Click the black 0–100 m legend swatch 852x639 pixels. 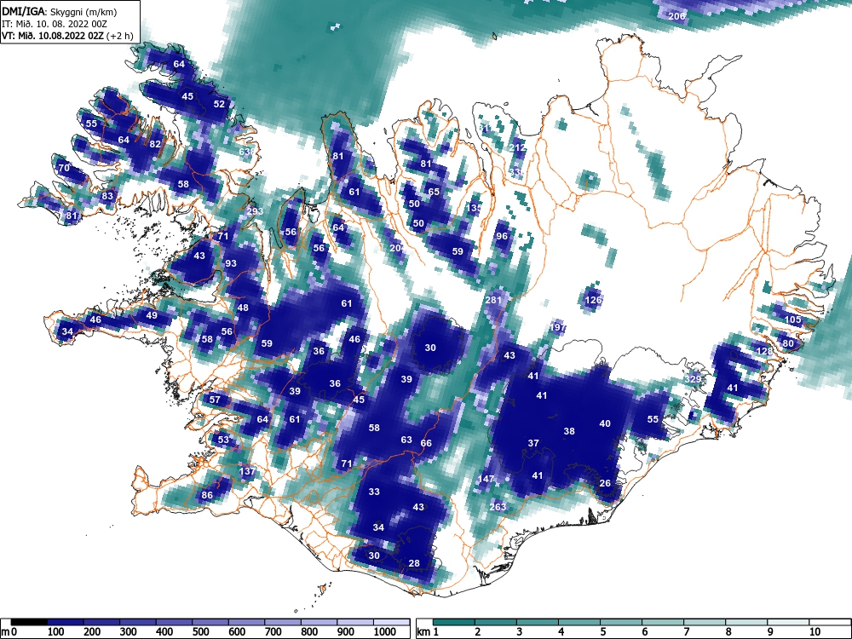pyautogui.click(x=29, y=622)
